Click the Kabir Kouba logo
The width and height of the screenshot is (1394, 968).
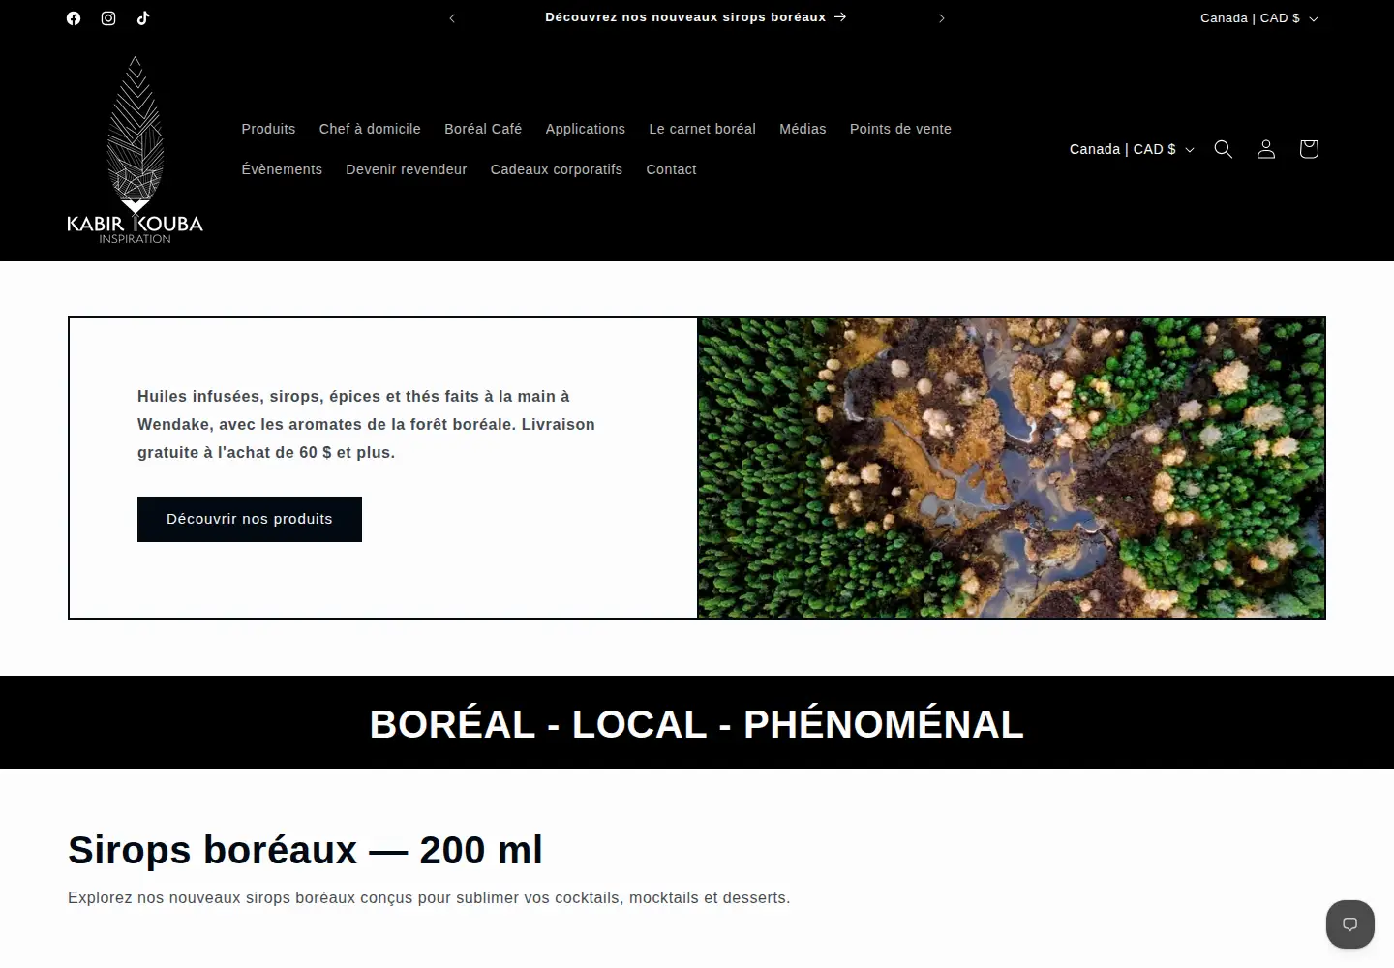tap(135, 149)
